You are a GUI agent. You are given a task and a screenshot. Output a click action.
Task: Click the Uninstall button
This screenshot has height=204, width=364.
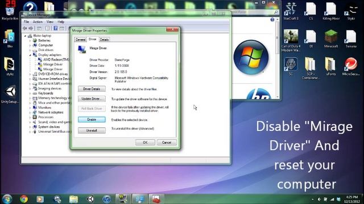(92, 130)
